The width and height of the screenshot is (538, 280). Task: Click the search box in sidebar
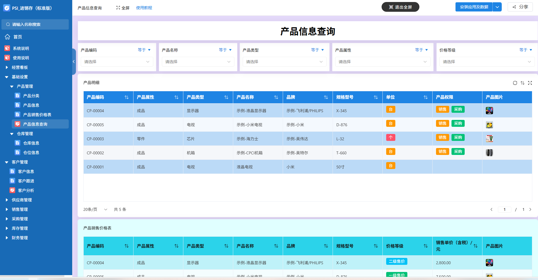[x=35, y=24]
